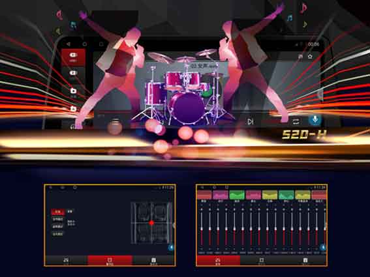Image resolution: width=370 pixels, height=277 pixels.
Task: Choose the second sidebar source icon
Action: tap(73, 73)
